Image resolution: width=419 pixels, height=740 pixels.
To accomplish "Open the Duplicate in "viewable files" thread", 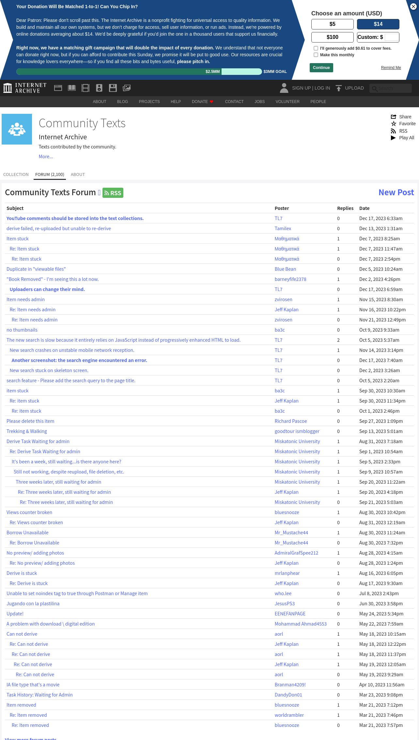I will (x=36, y=269).
